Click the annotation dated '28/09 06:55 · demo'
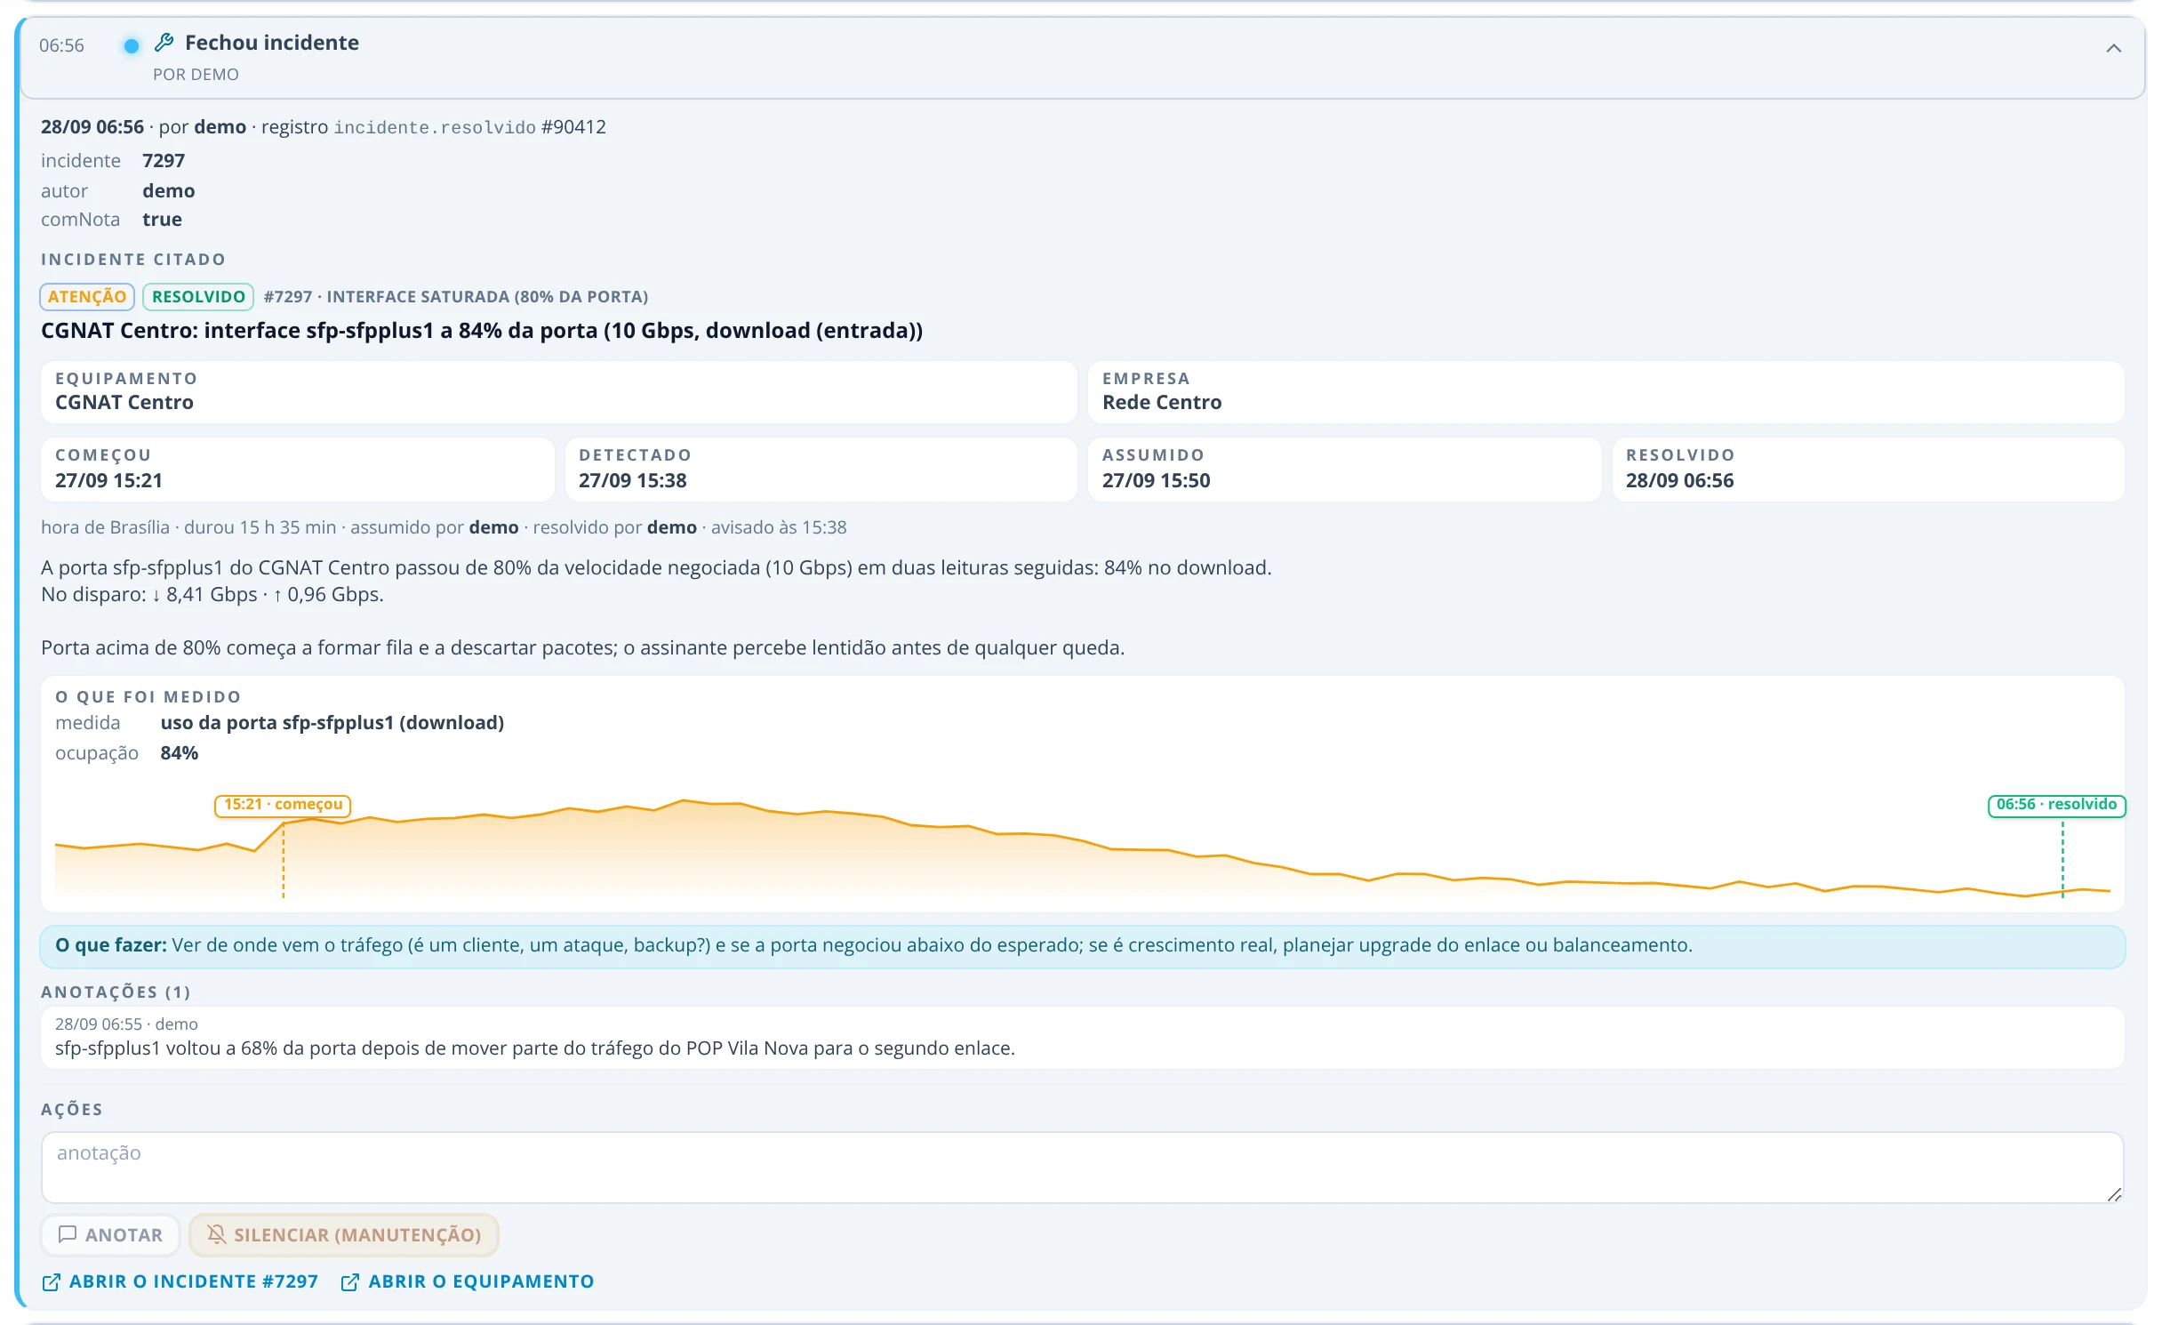The height and width of the screenshot is (1325, 2162). (1082, 1037)
